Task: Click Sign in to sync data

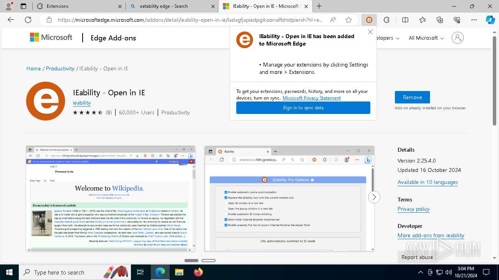Action: (x=303, y=108)
